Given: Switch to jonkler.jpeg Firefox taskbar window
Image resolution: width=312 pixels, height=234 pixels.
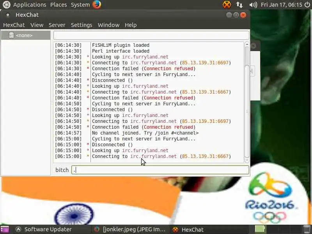Looking at the screenshot, I should tap(130, 229).
